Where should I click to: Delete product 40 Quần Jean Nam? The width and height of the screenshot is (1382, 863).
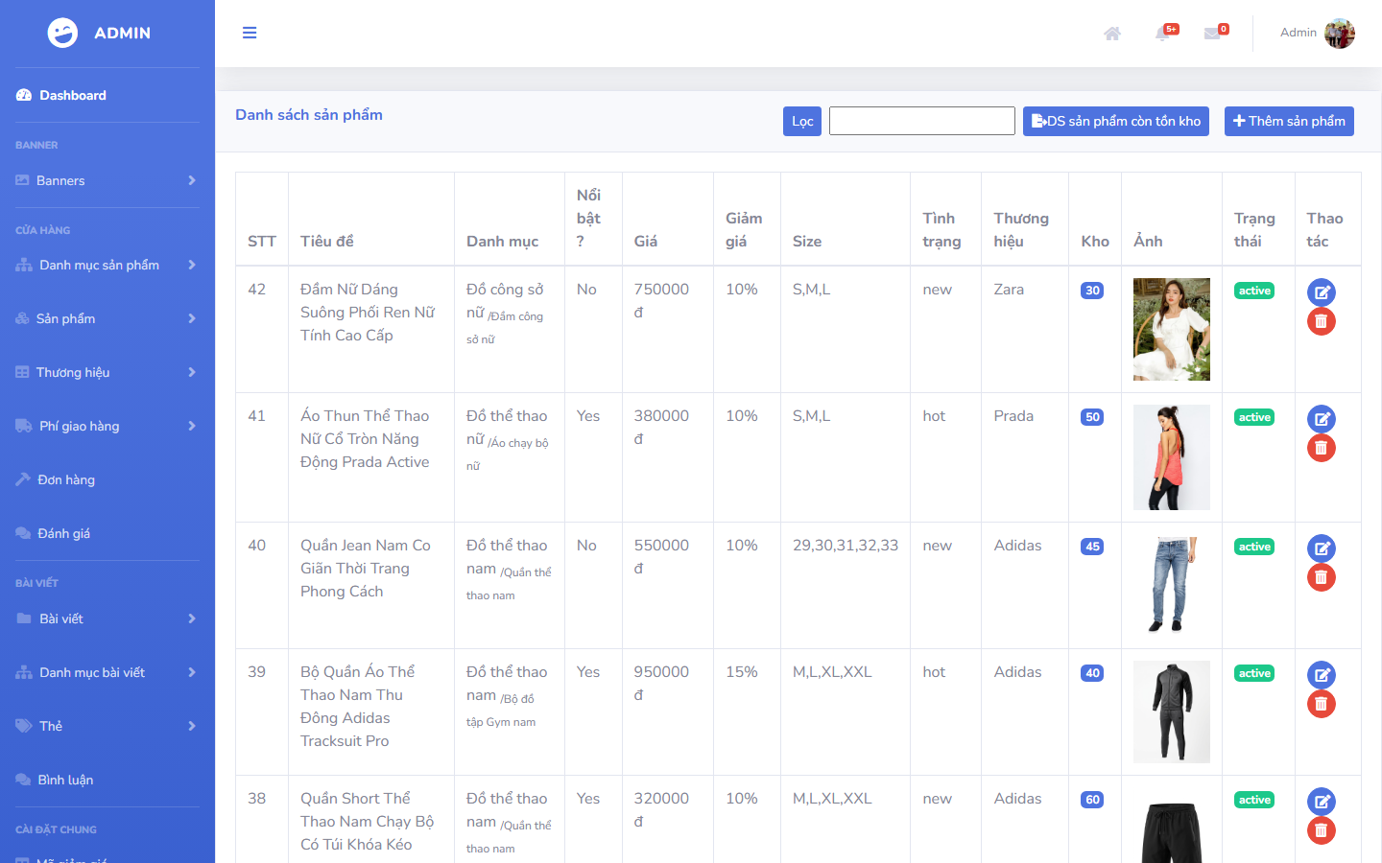point(1322,577)
